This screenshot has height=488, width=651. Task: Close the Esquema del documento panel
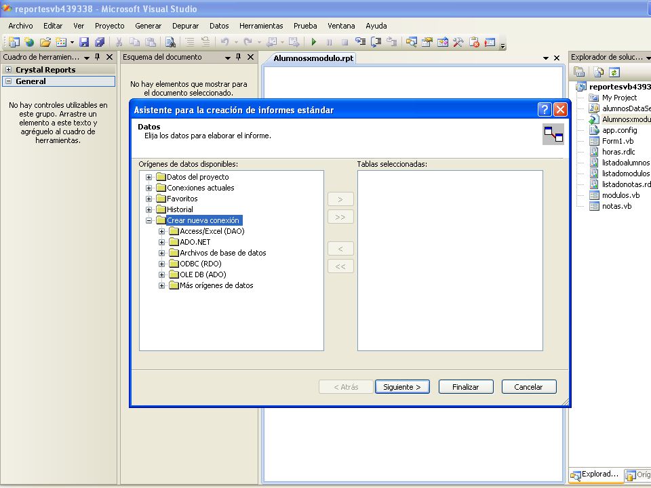pyautogui.click(x=250, y=57)
